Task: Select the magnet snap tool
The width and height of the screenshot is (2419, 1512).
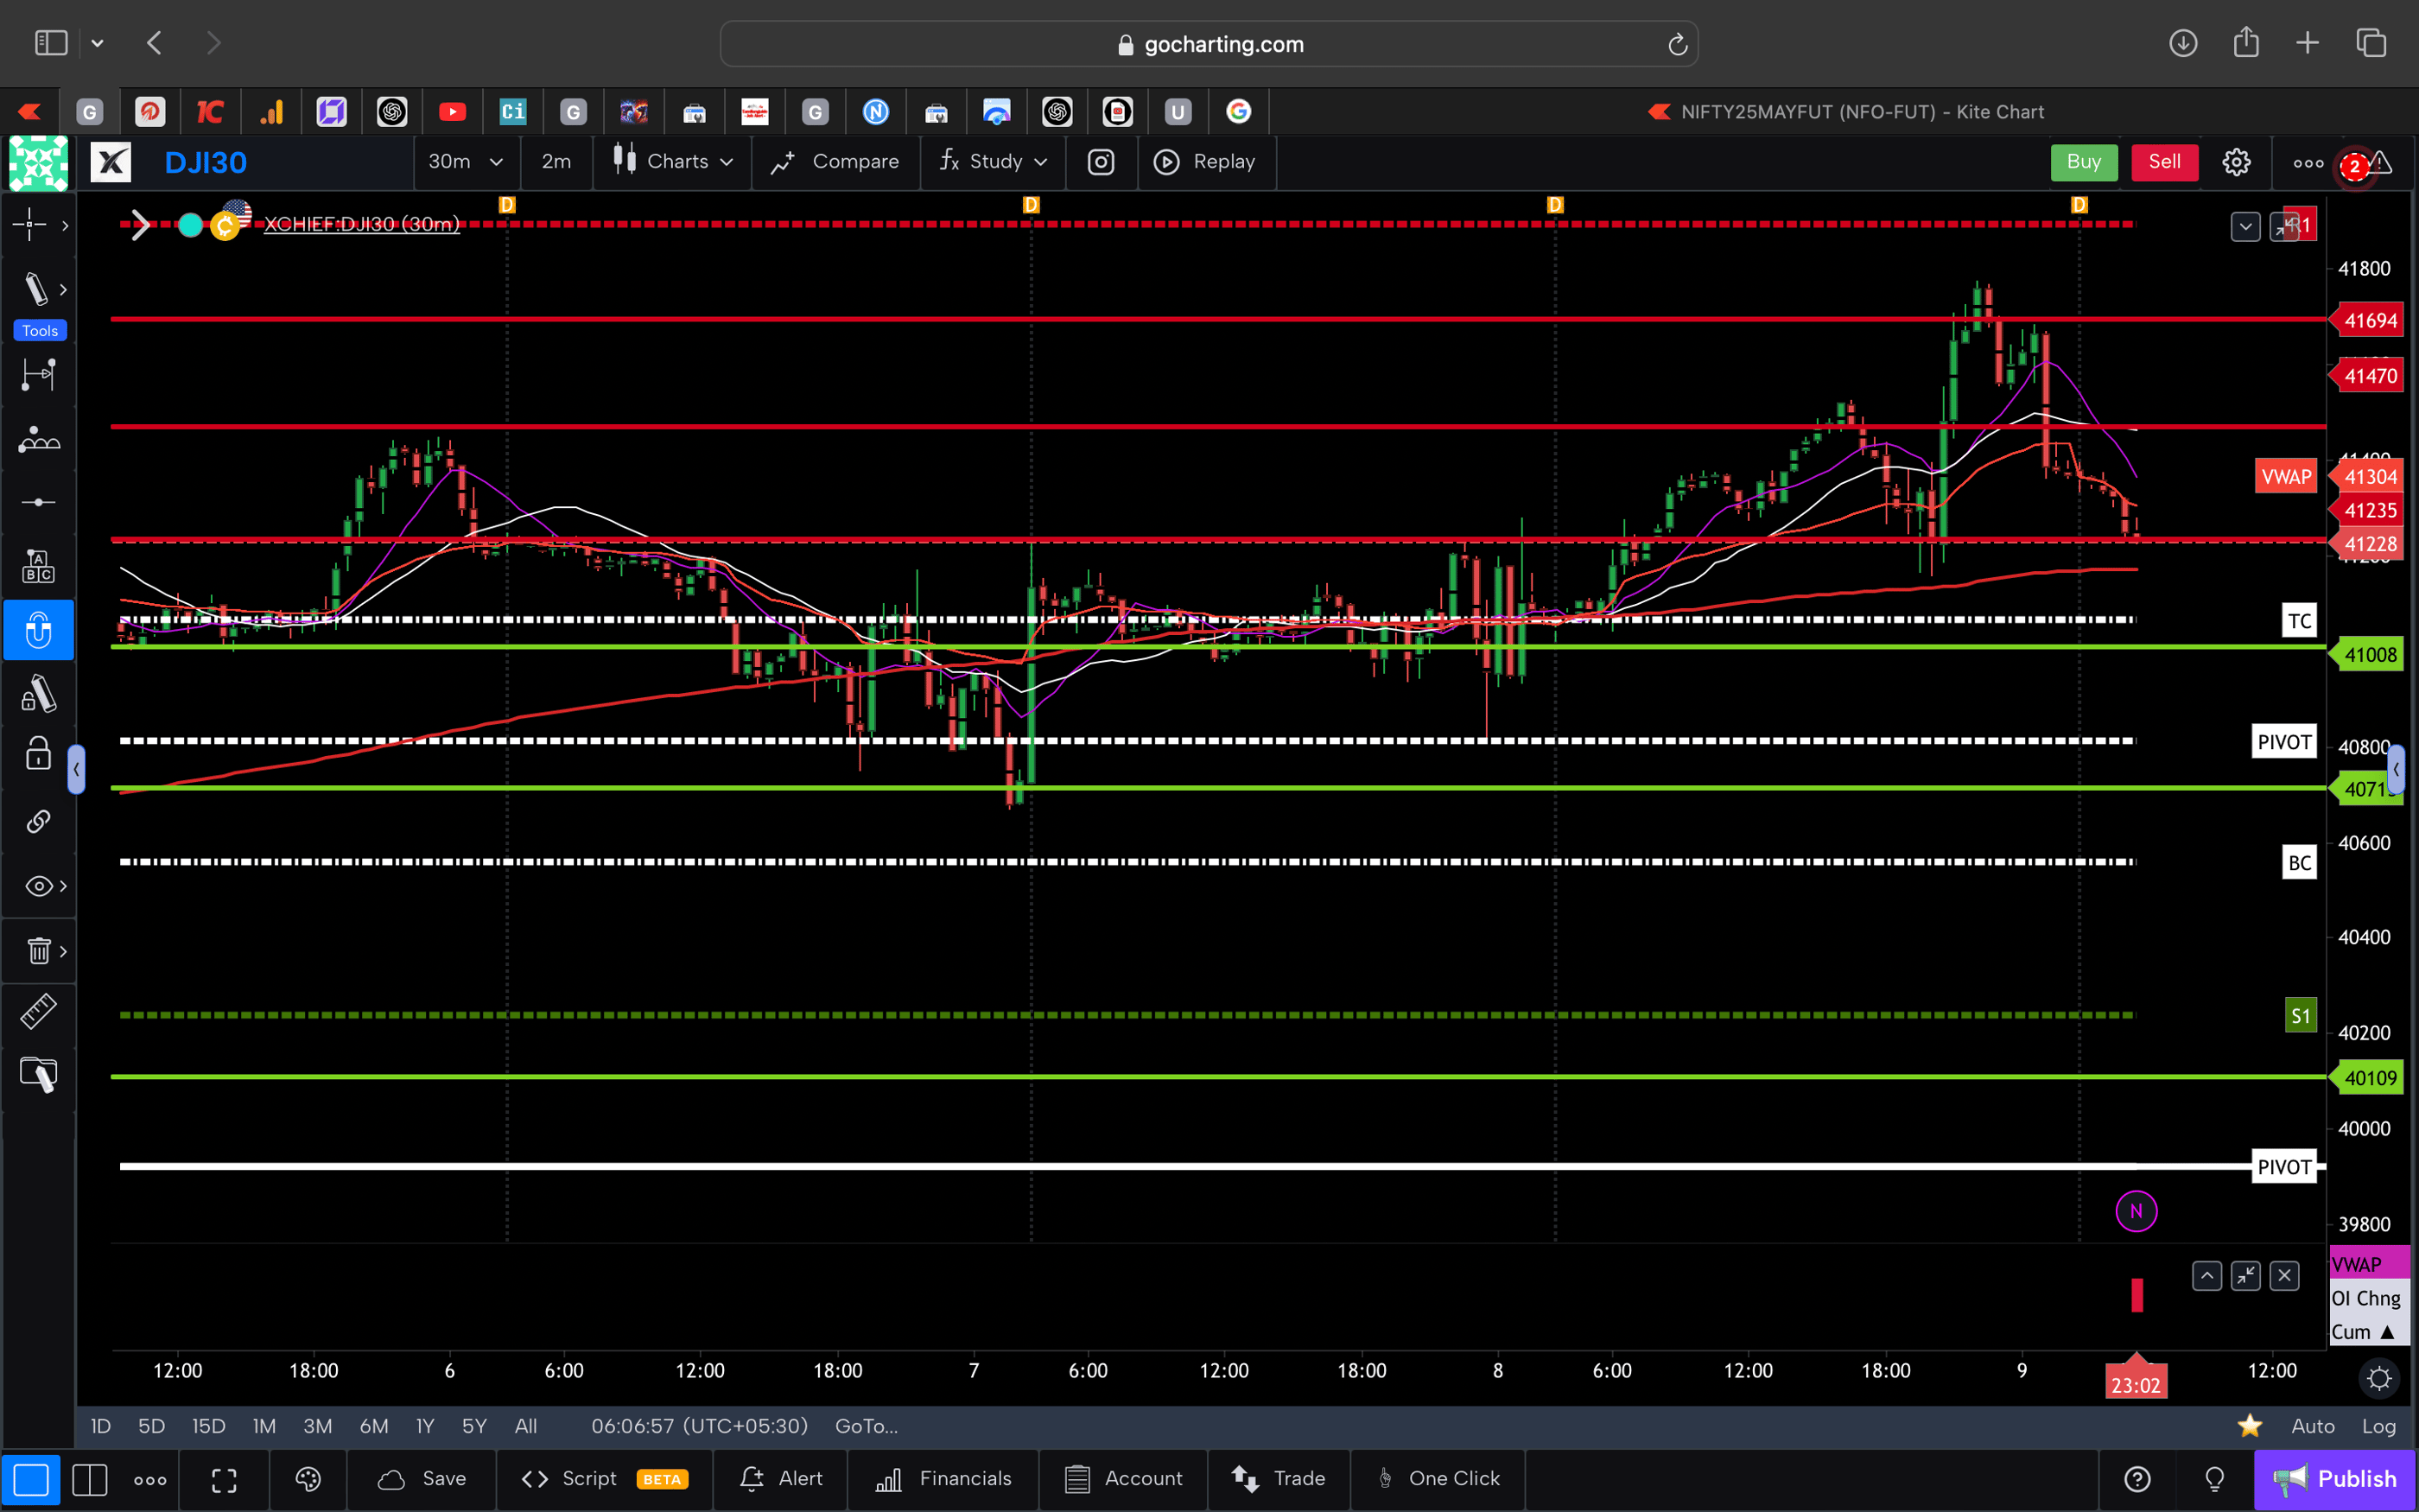Action: [38, 630]
